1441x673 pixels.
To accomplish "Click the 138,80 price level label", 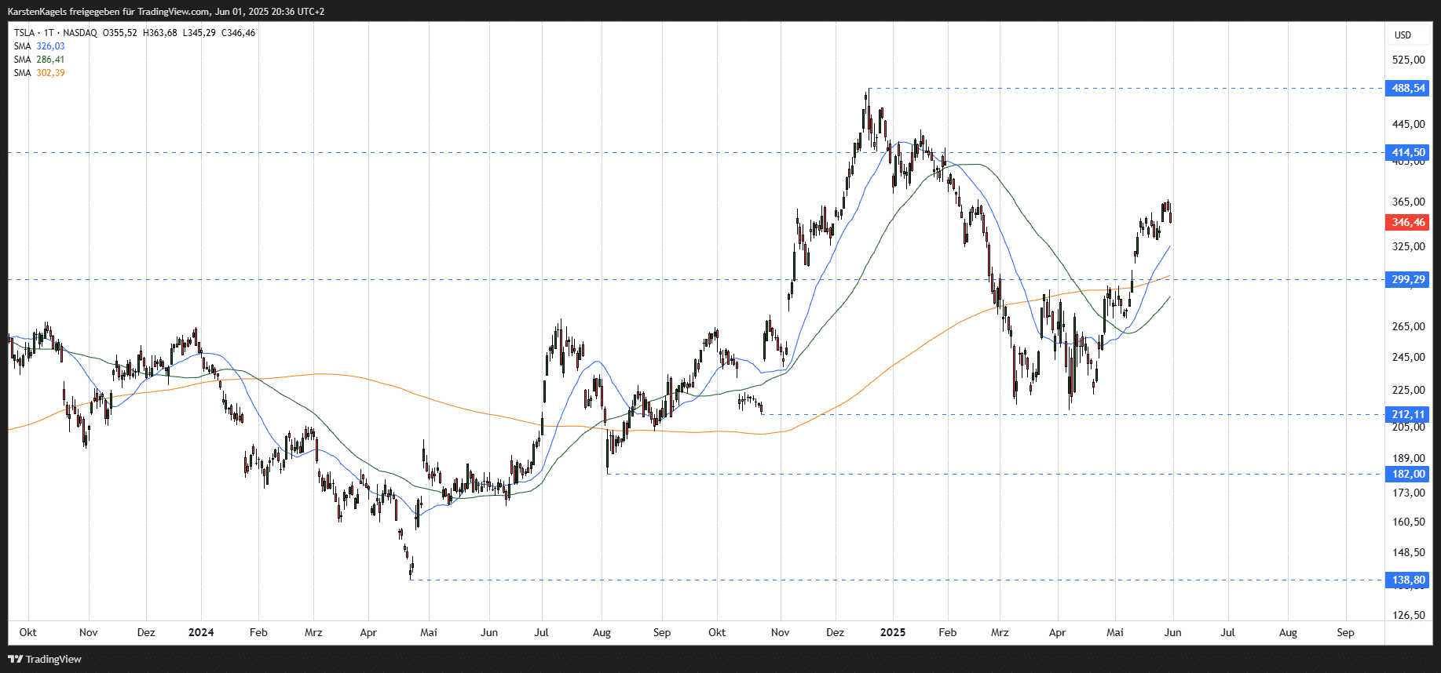I will click(1407, 580).
